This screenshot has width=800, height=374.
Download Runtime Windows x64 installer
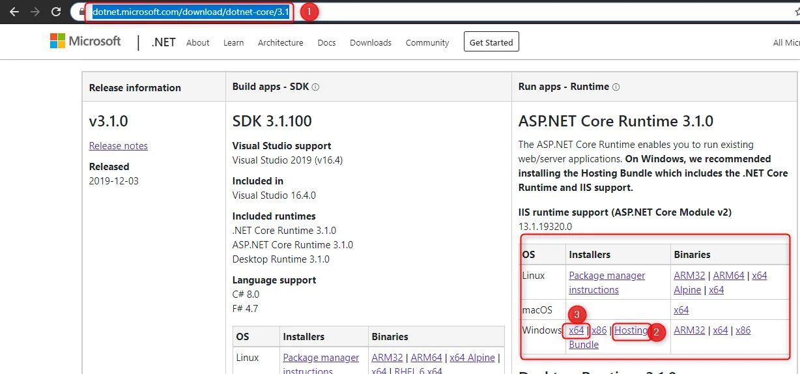coord(577,330)
